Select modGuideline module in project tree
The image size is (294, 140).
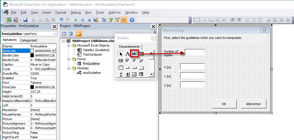tap(92, 73)
